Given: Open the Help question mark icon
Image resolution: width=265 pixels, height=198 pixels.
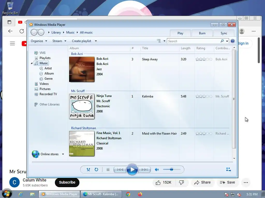Looking at the screenshot, I should click(233, 41).
